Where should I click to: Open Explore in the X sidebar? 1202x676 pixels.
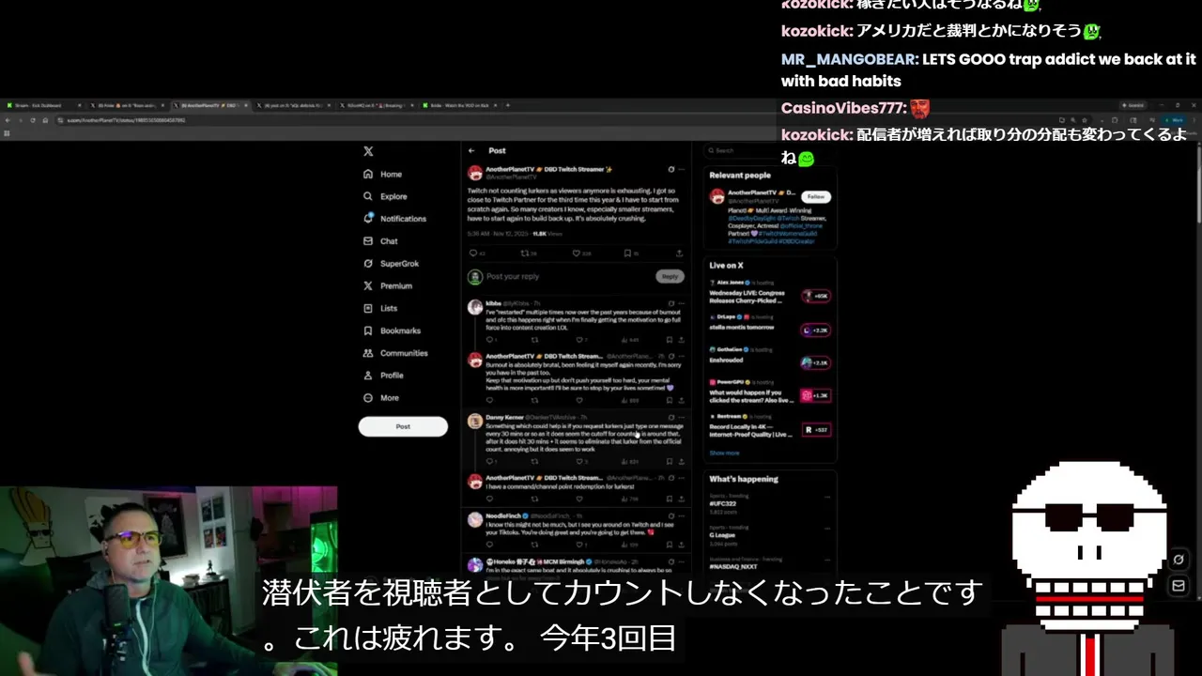point(385,196)
